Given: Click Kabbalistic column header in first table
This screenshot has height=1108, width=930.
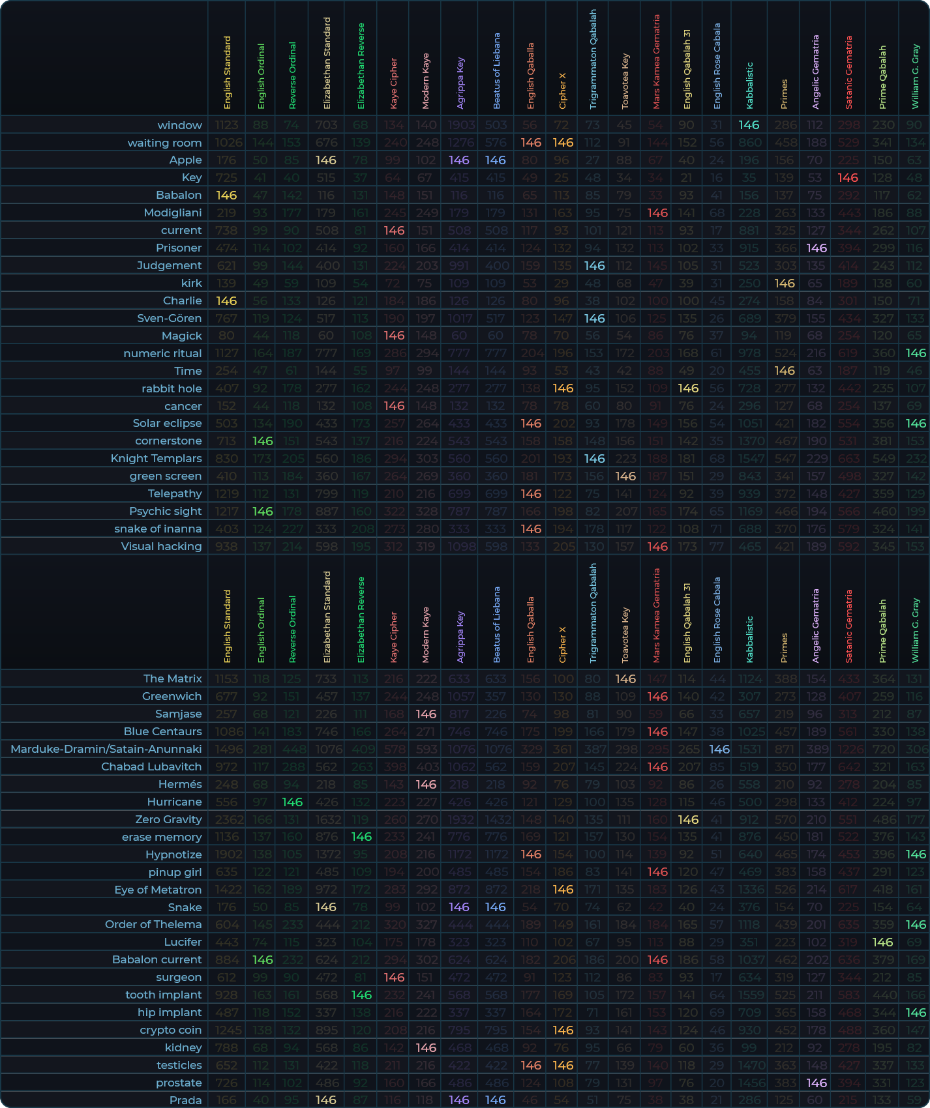Looking at the screenshot, I should [x=749, y=85].
